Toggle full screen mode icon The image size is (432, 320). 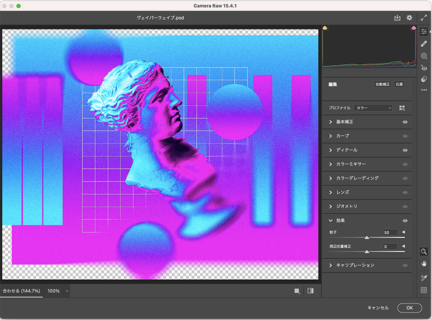[x=424, y=18]
